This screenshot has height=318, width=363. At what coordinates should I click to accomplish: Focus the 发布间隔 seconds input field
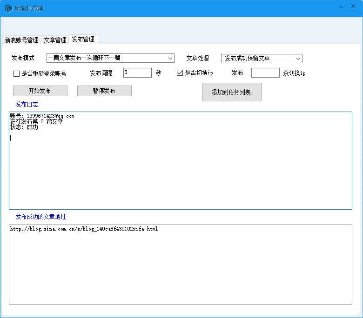(137, 73)
